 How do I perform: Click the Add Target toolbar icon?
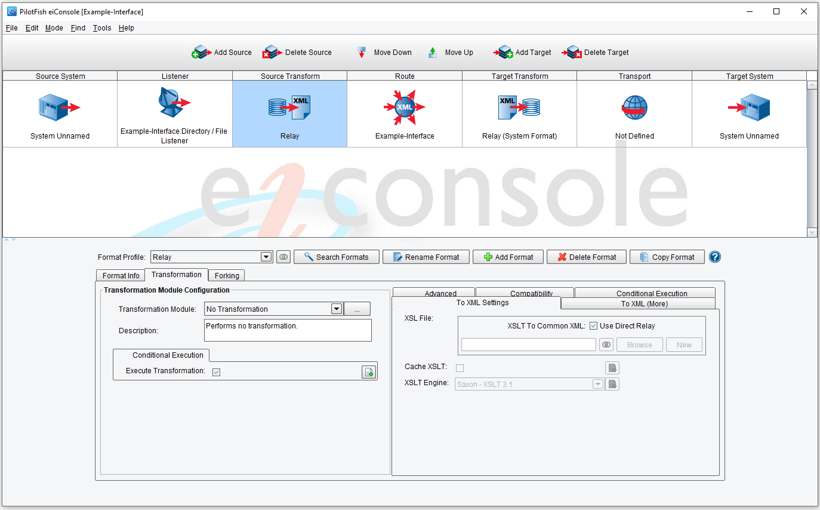click(503, 53)
